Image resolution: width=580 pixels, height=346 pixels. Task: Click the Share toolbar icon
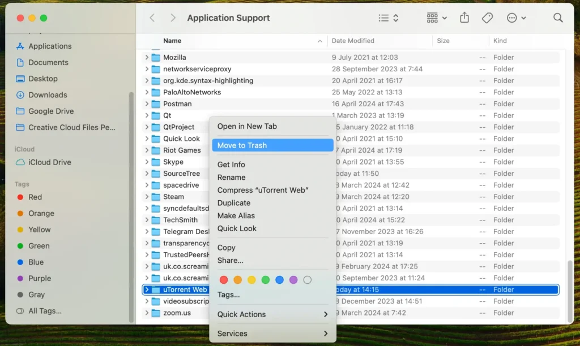[x=464, y=18]
